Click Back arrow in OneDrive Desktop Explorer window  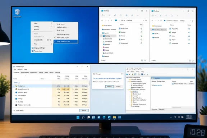(x=152, y=20)
